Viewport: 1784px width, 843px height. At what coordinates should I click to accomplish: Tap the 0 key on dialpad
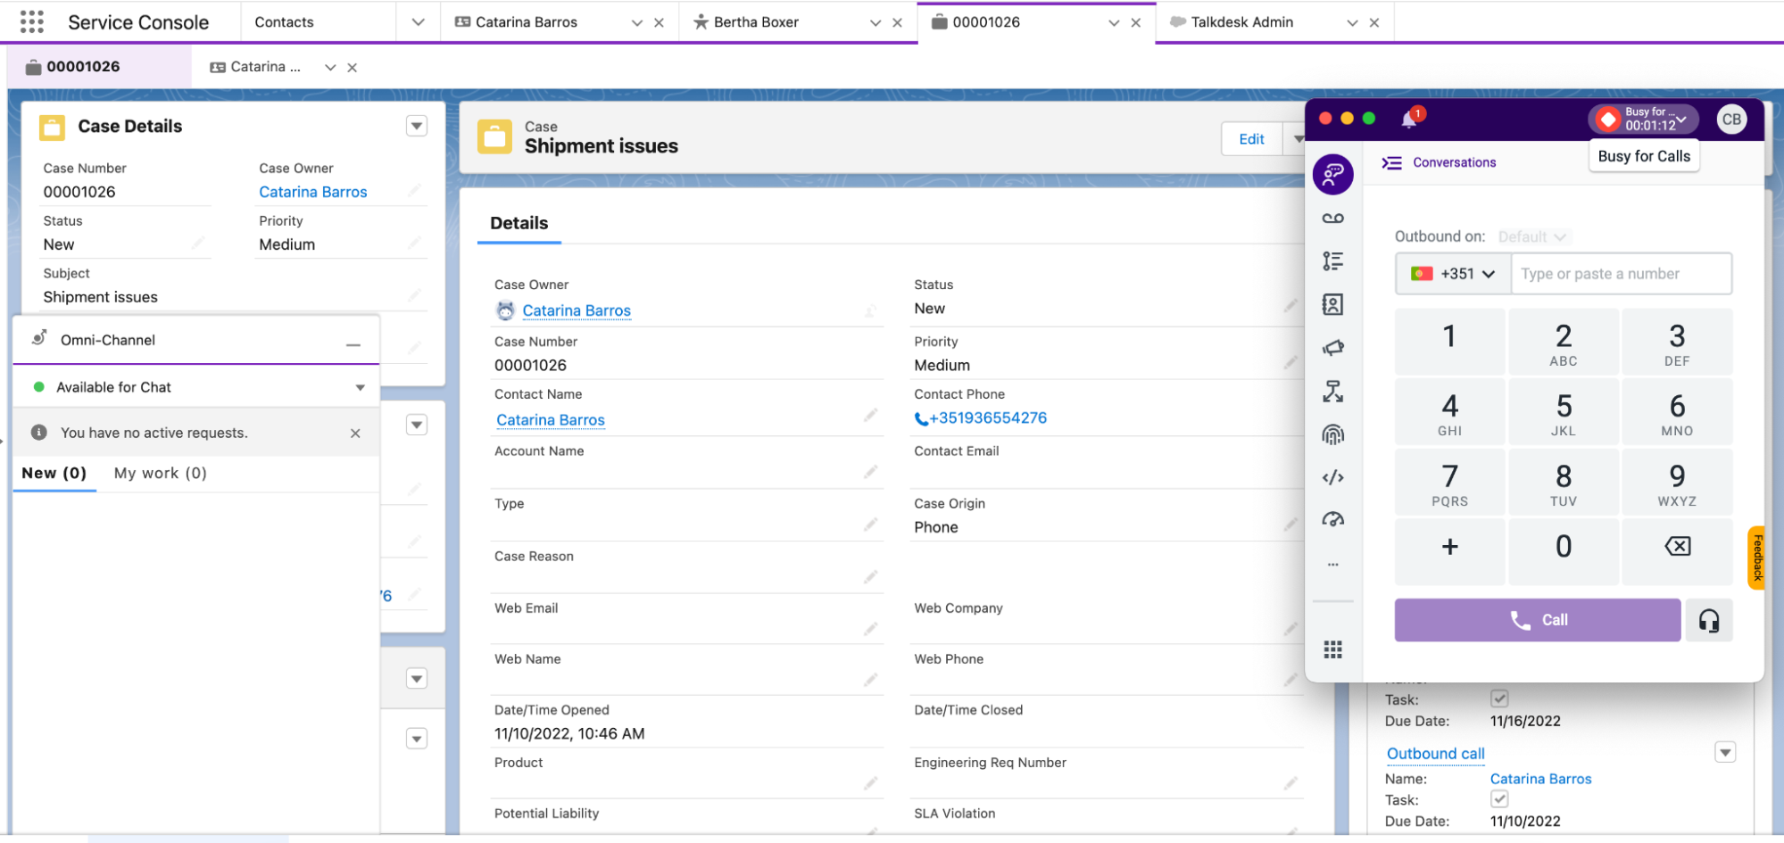[x=1564, y=551]
